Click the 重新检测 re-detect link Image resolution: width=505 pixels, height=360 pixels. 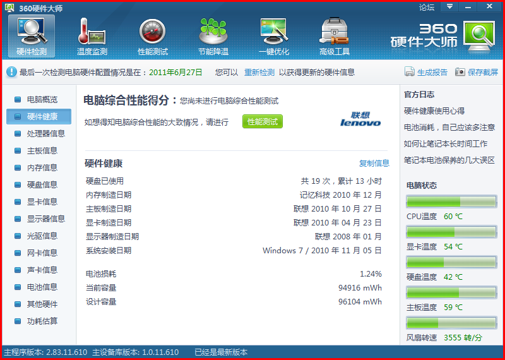click(x=259, y=72)
